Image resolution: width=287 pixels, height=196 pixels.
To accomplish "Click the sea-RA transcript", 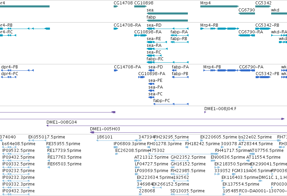I will coord(157,49).
